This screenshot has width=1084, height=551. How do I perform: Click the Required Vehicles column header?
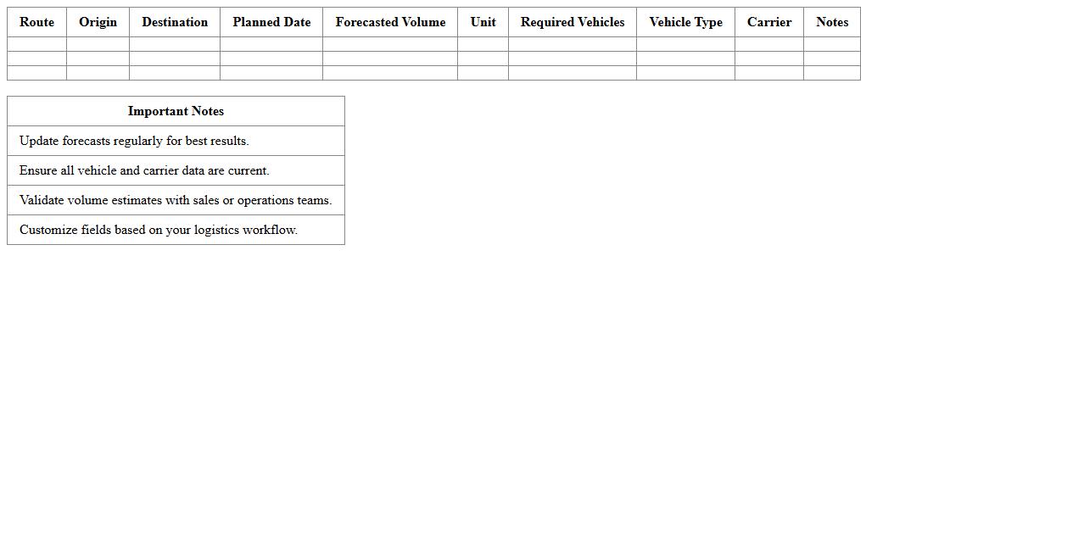pyautogui.click(x=573, y=22)
